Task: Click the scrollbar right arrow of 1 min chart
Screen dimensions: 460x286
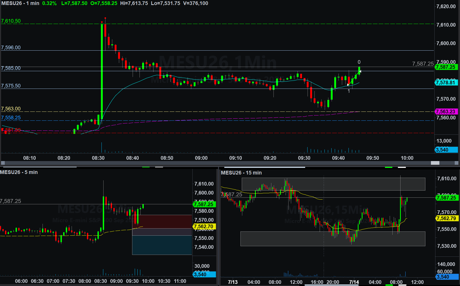Action: 456,163
